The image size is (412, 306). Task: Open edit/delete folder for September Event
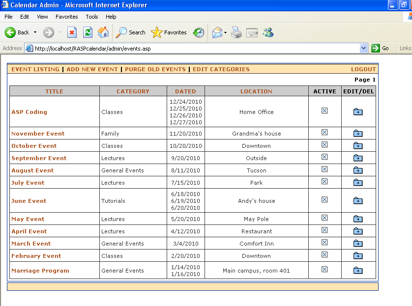(x=358, y=158)
